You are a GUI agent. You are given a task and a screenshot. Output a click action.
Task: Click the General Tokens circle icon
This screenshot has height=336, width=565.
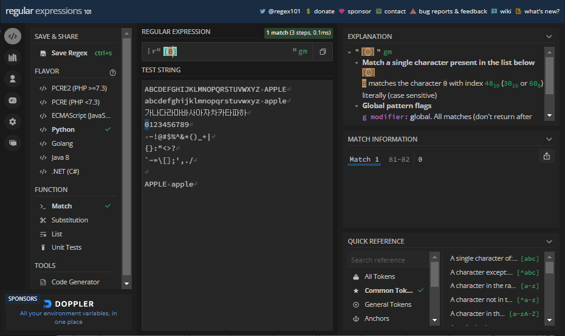356,304
